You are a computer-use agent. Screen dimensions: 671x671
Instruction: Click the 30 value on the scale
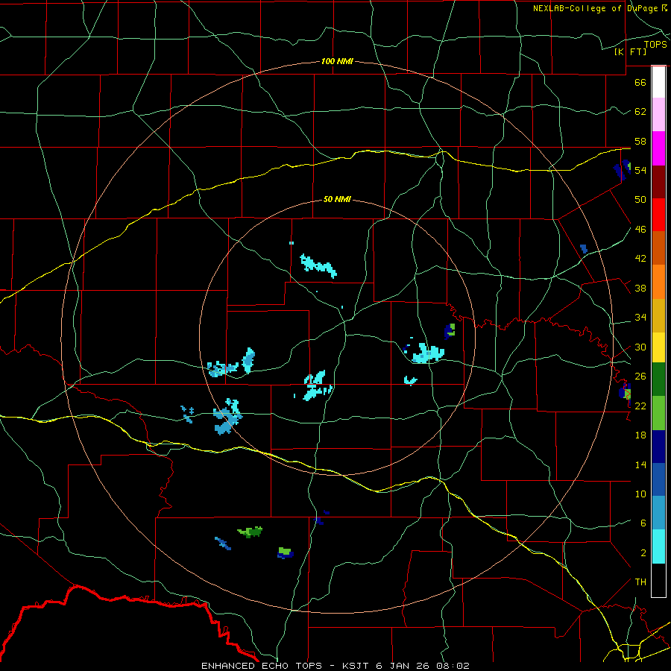(x=640, y=347)
